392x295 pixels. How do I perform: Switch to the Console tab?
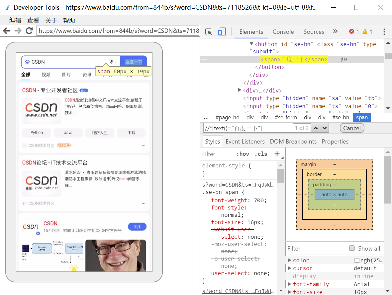click(283, 31)
